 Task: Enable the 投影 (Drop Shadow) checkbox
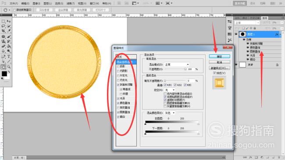pos(118,67)
